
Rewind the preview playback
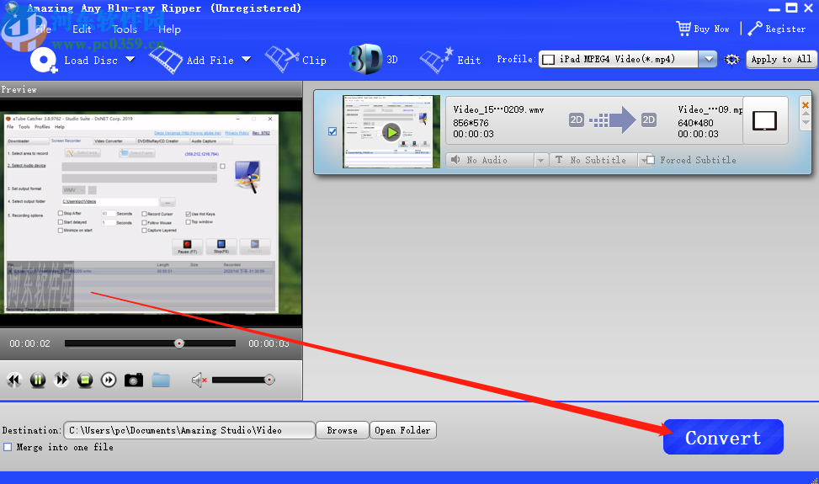[x=14, y=380]
